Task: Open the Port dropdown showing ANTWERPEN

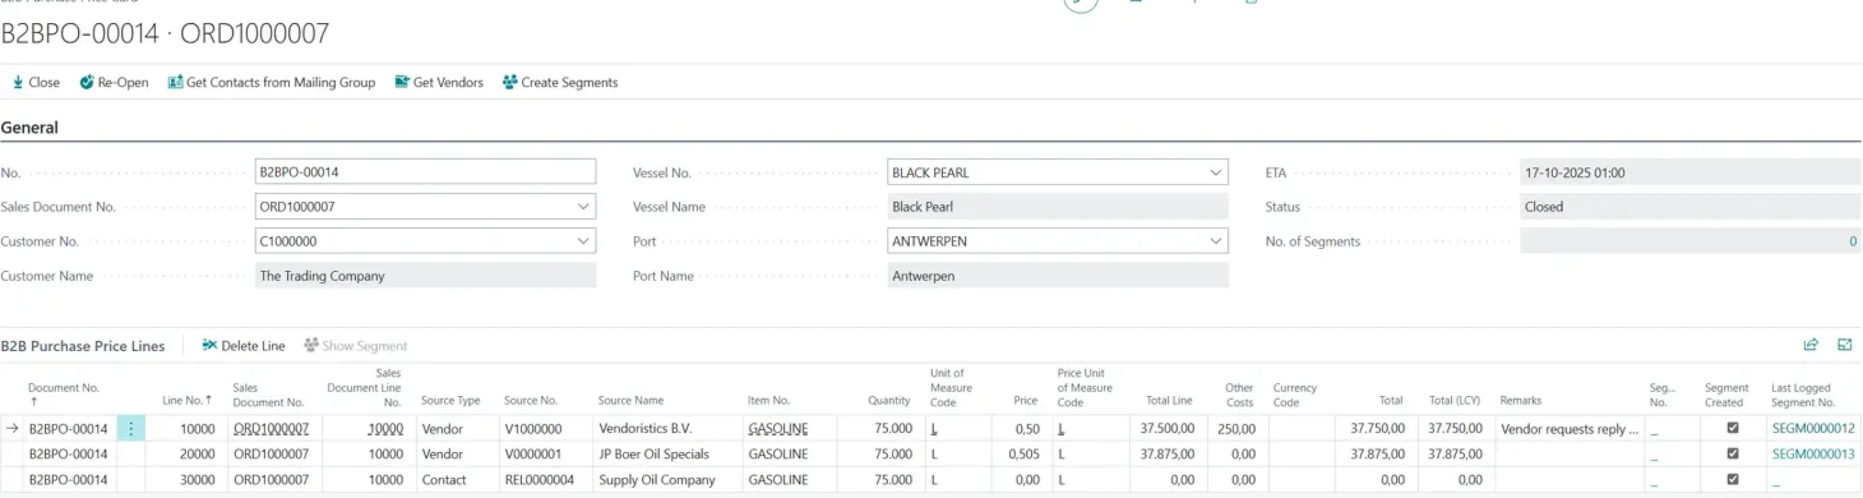Action: [1215, 242]
